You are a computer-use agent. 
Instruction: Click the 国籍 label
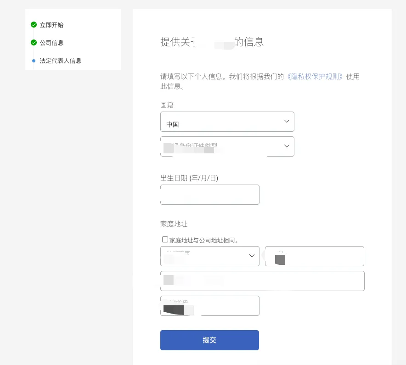click(x=167, y=105)
